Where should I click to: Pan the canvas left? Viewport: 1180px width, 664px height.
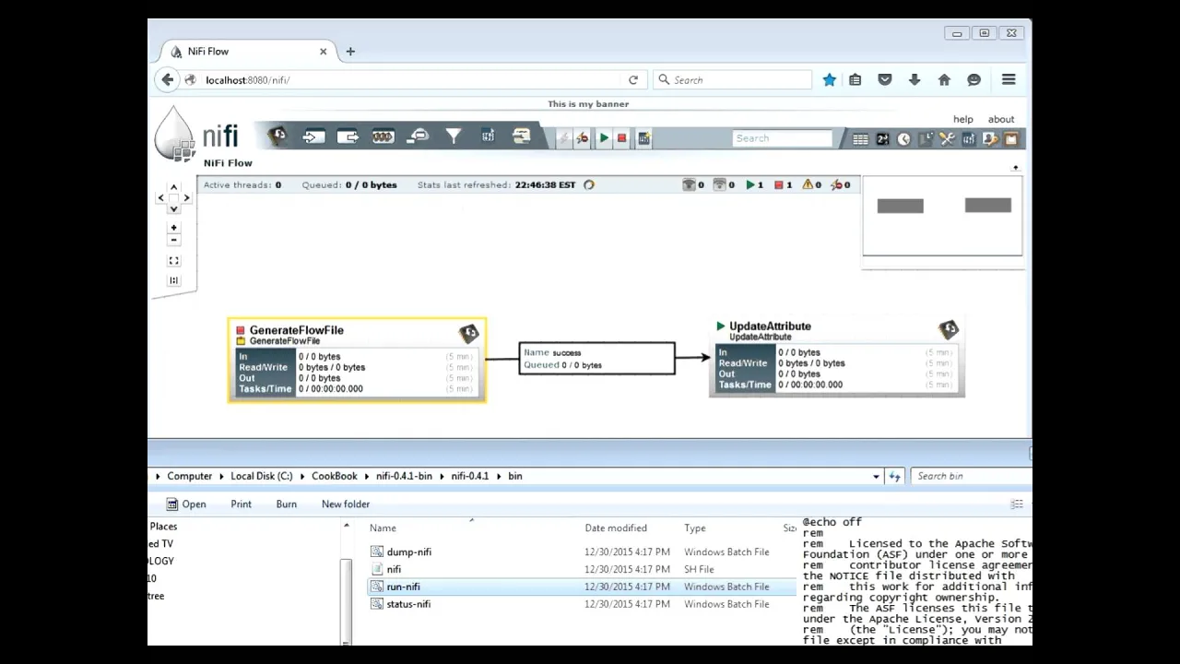pos(161,197)
